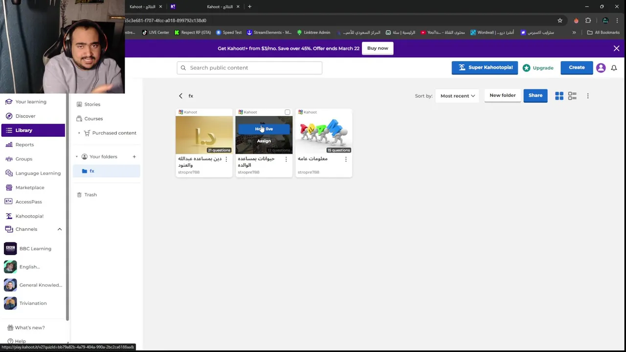Open options for the hovered kahoot
The height and width of the screenshot is (352, 626).
point(286,159)
